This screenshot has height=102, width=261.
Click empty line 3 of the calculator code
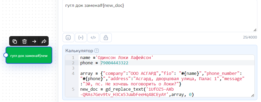point(166,68)
